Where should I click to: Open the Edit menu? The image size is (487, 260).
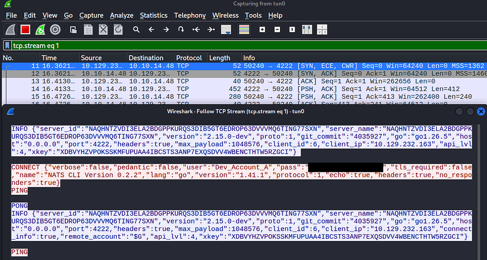30,15
